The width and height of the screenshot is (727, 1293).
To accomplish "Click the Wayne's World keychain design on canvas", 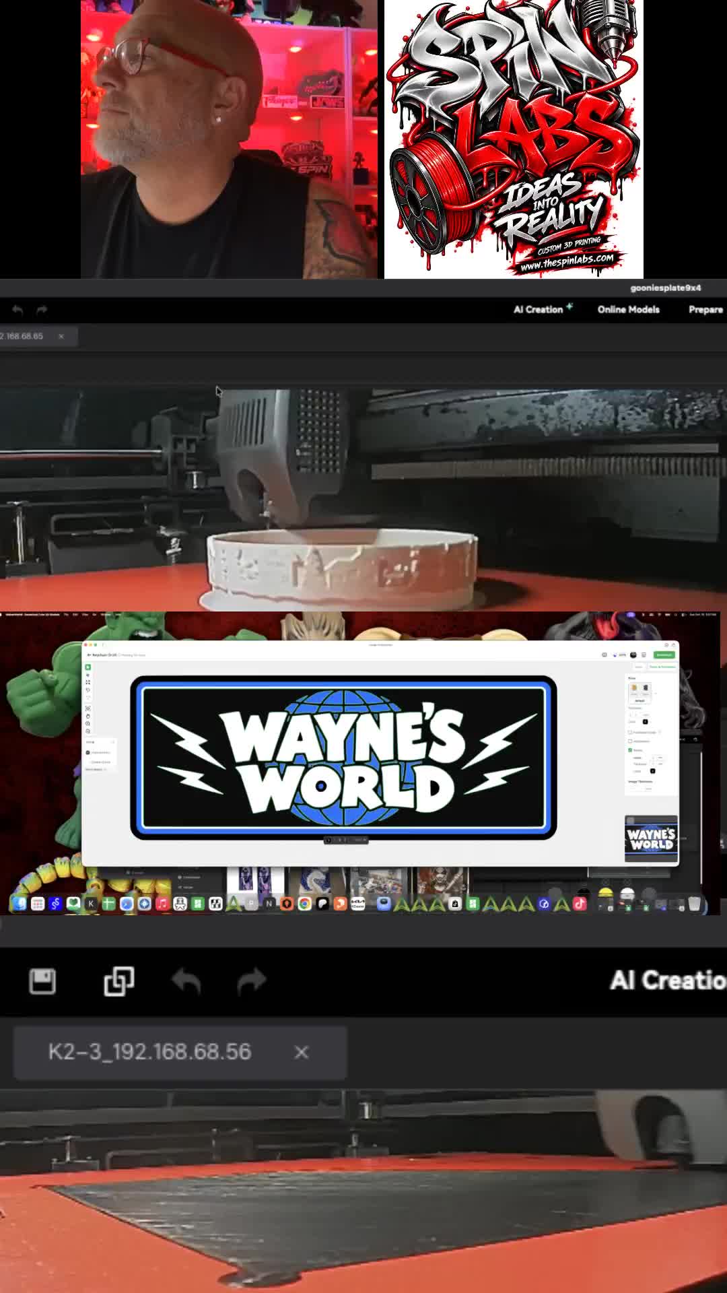I will tap(343, 758).
